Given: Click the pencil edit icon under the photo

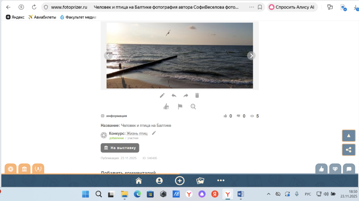Looking at the screenshot, I should pos(162,96).
